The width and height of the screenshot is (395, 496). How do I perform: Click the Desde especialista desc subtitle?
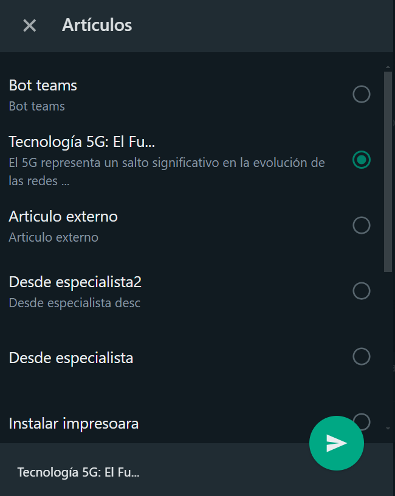[74, 303]
